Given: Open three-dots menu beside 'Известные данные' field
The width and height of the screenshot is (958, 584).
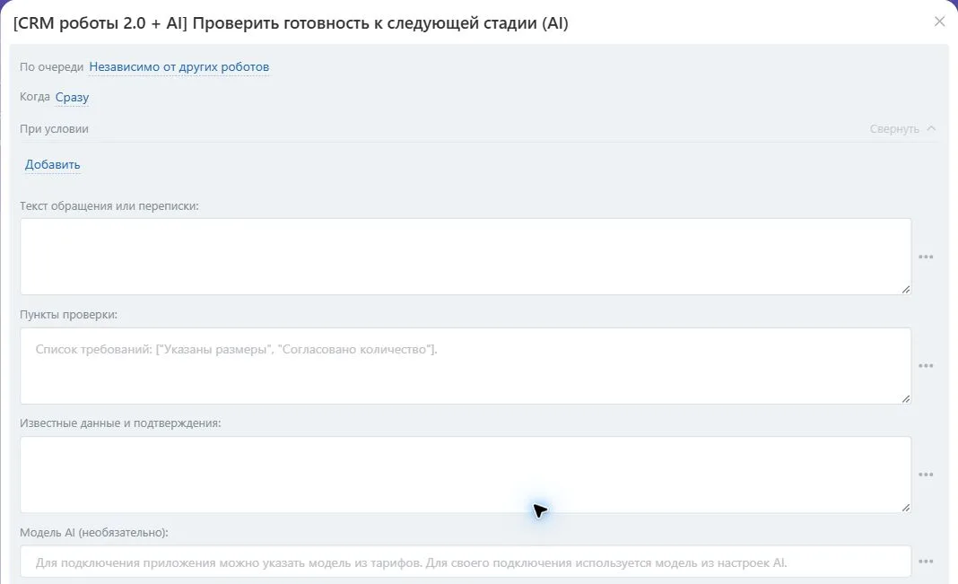Looking at the screenshot, I should [926, 474].
